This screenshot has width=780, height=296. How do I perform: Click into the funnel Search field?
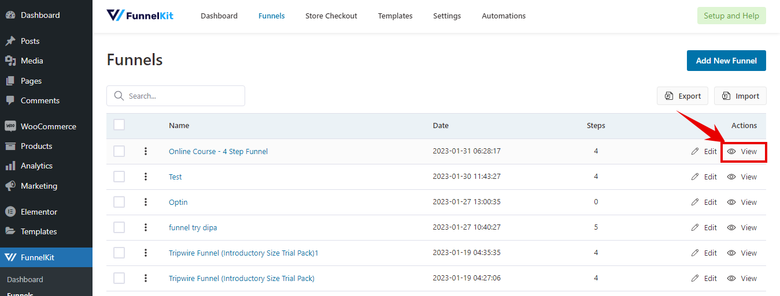point(176,96)
